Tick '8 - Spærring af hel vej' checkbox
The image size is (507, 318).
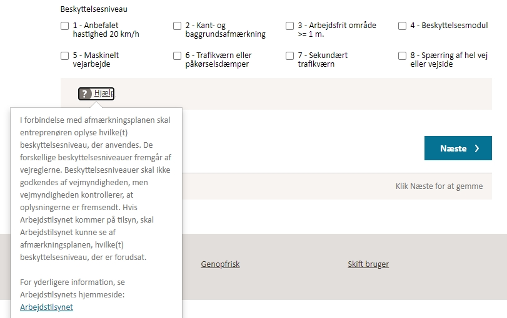pyautogui.click(x=403, y=55)
